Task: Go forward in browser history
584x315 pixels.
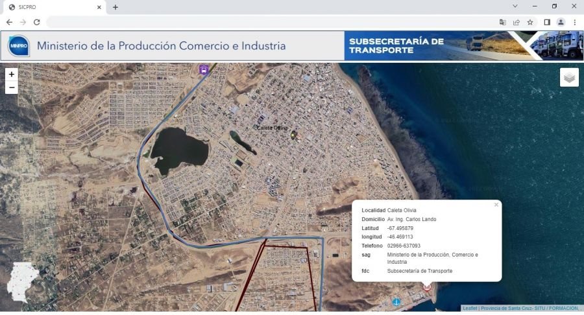Action: click(23, 22)
